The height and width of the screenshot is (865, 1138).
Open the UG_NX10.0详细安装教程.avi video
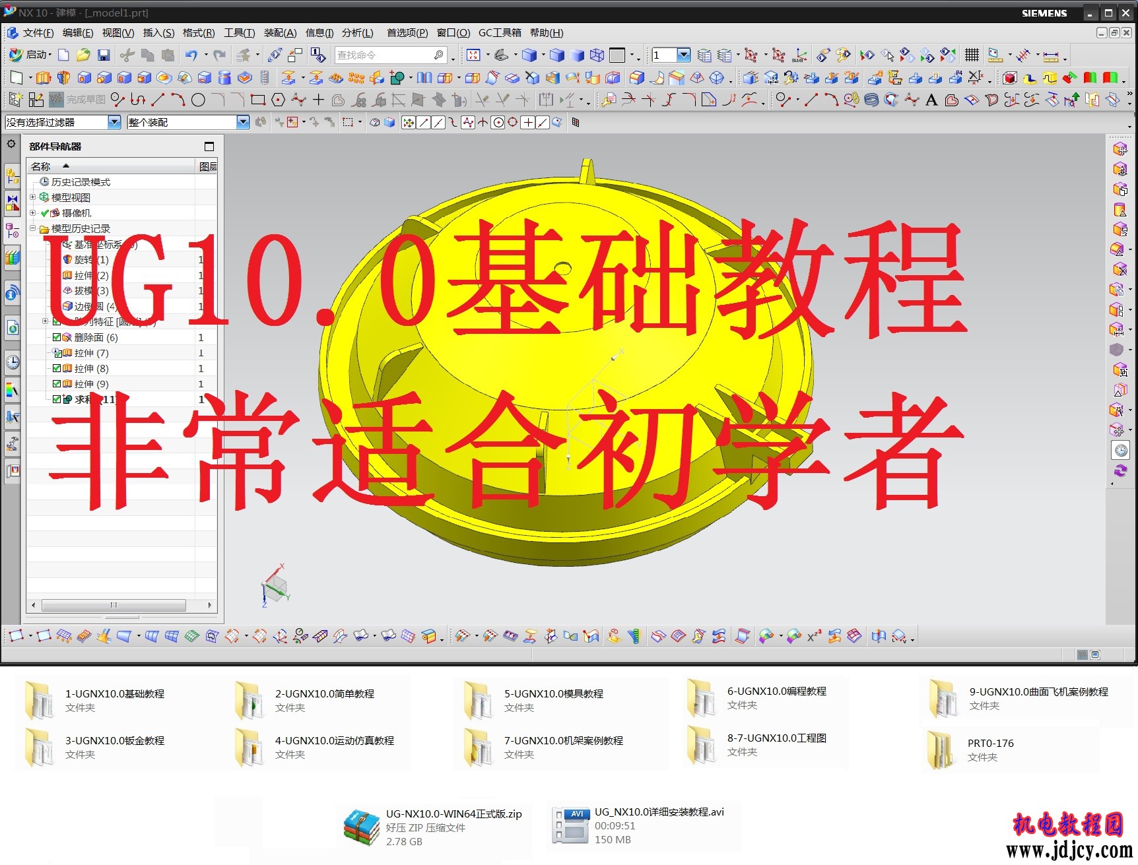(638, 825)
